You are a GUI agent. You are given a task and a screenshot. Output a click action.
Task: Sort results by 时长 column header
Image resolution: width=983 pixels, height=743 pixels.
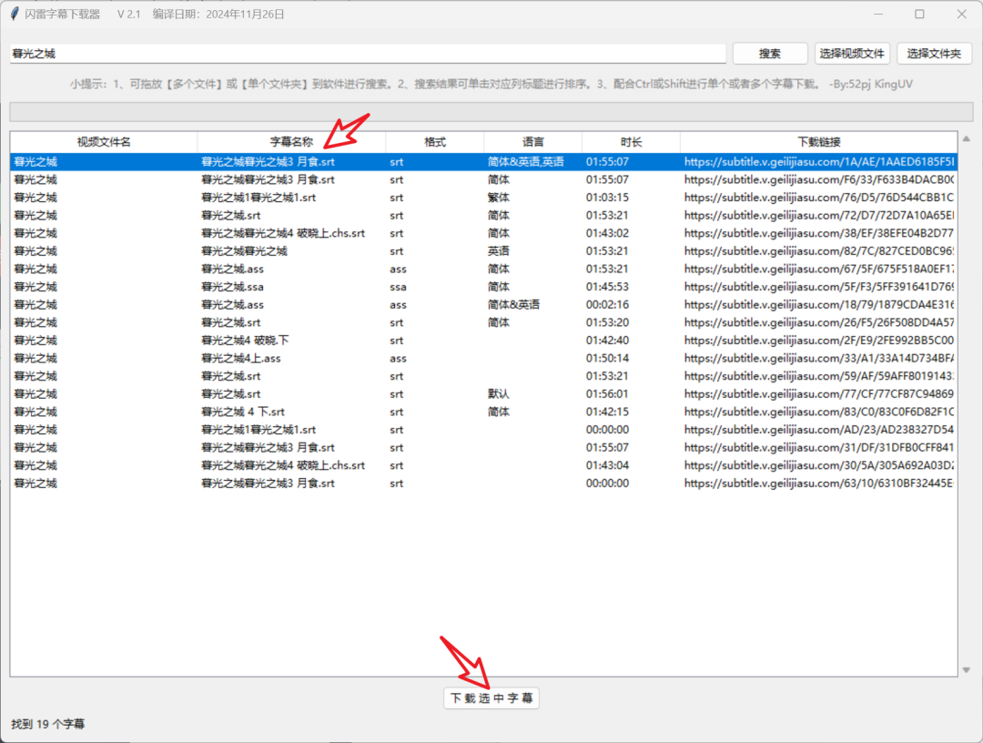tap(632, 142)
